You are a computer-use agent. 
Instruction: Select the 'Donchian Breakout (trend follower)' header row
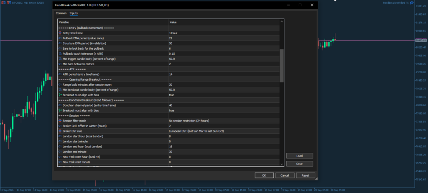(x=169, y=100)
